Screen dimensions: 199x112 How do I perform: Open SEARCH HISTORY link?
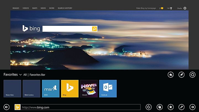[x=65, y=8]
